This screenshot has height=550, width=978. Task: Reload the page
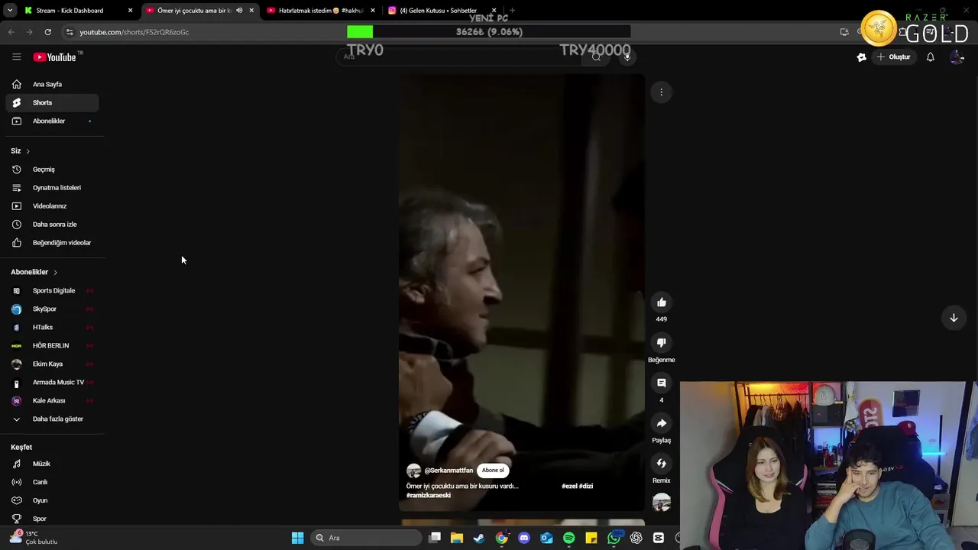(47, 32)
